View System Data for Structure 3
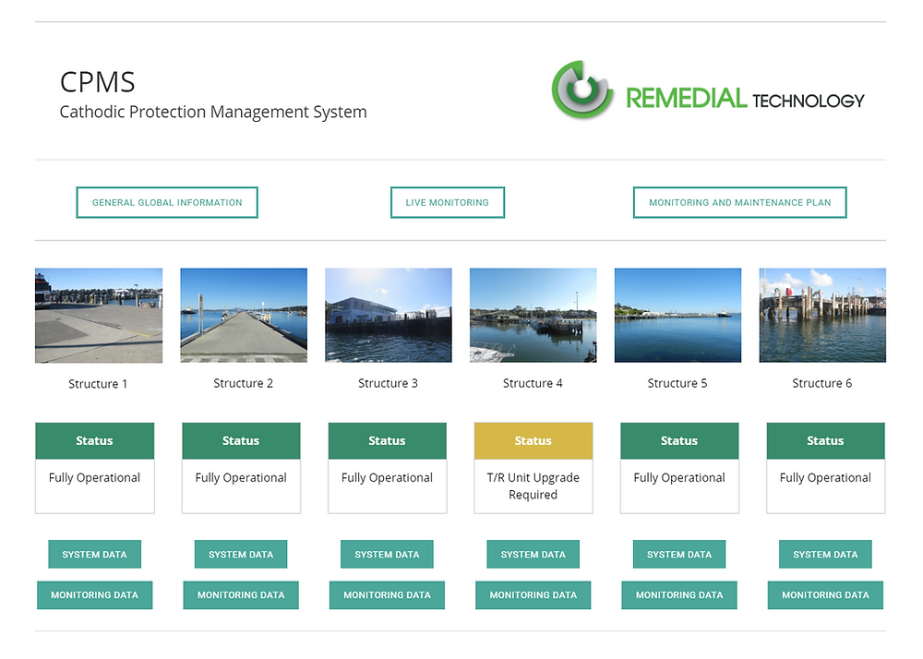This screenshot has height=659, width=923. click(x=387, y=554)
